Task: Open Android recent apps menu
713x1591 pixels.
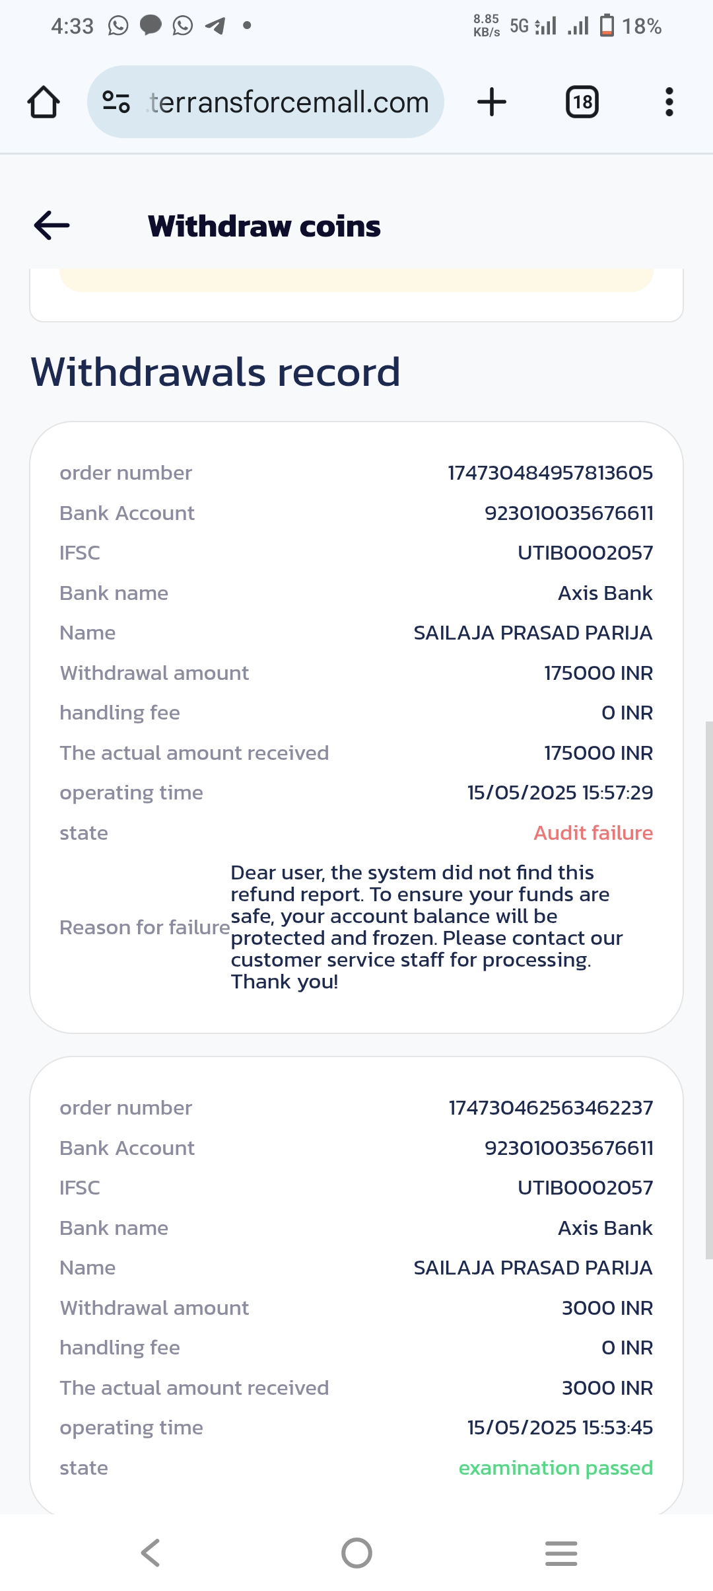Action: 561,1553
